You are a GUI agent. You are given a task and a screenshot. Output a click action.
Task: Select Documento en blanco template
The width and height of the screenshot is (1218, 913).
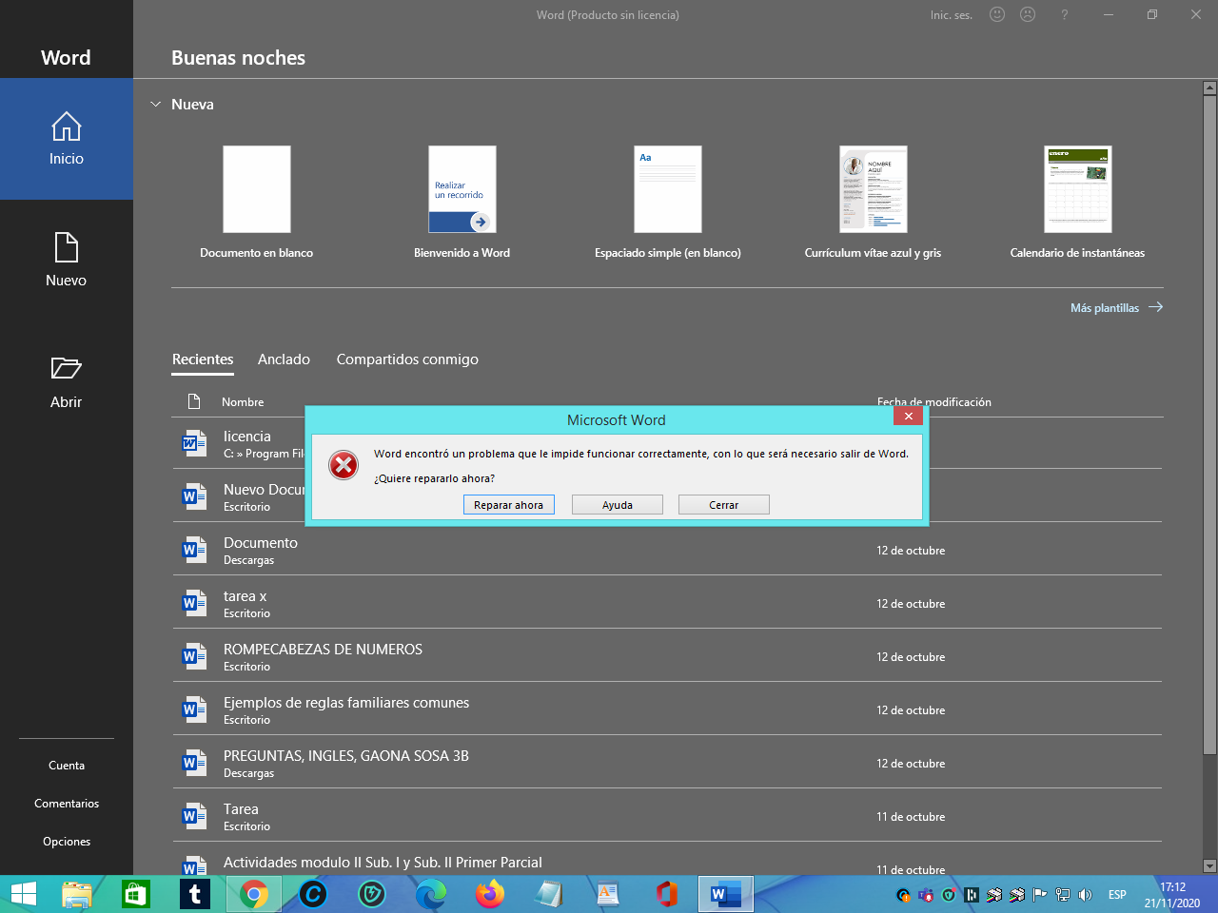coord(257,203)
